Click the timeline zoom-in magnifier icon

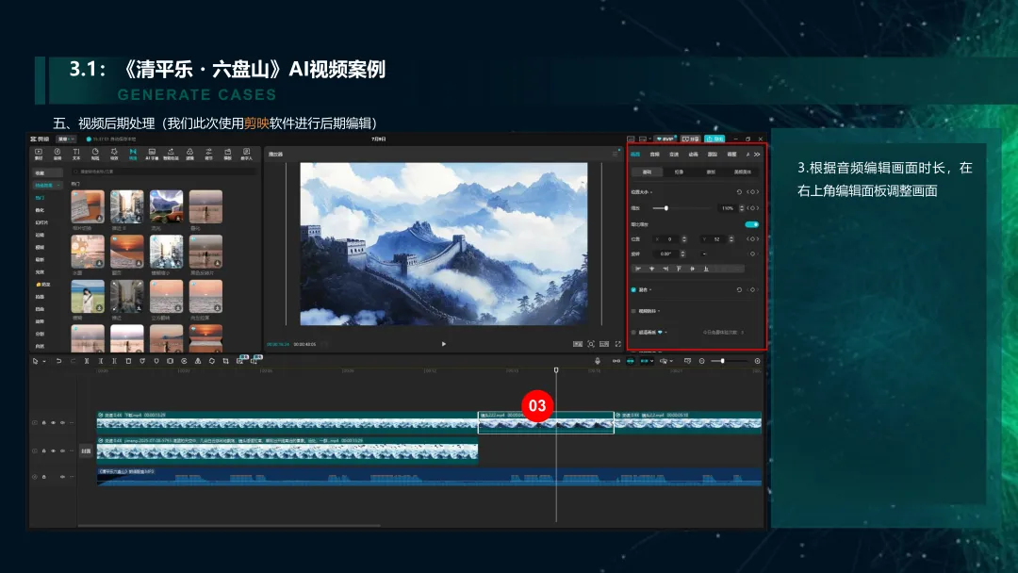point(757,361)
